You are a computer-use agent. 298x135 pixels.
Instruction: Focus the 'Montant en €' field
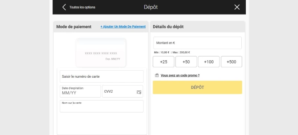point(197,43)
